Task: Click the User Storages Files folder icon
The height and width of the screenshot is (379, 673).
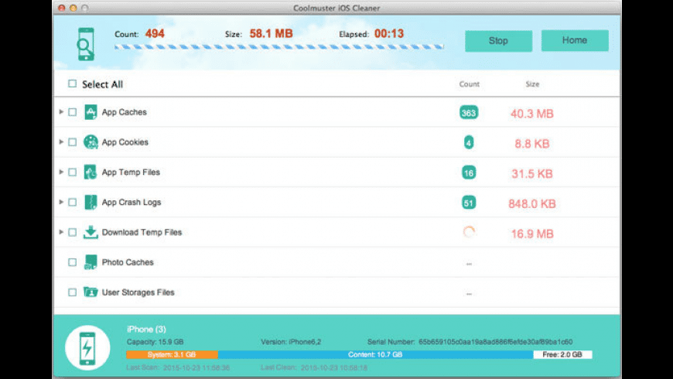Action: pos(91,292)
